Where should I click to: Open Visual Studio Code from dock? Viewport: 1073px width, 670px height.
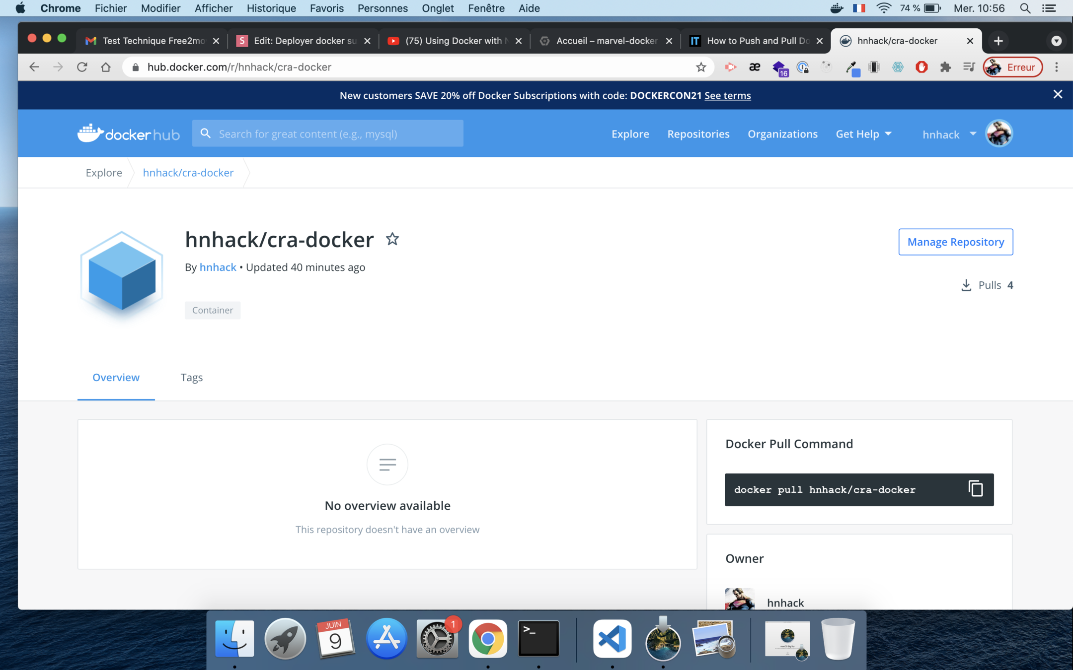click(612, 639)
